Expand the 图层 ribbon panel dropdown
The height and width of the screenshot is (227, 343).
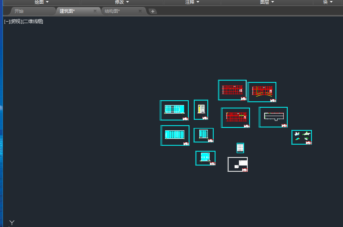[267, 2]
